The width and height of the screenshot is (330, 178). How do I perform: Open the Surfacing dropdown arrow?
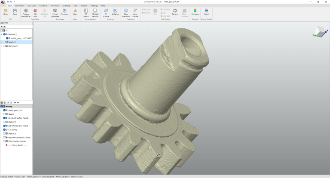click(x=115, y=16)
